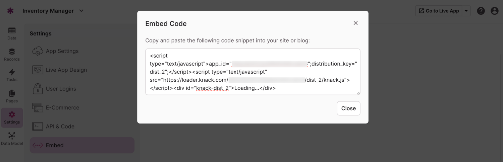Select the Embed settings item
Screen dimensions: 503x162
(x=55, y=145)
